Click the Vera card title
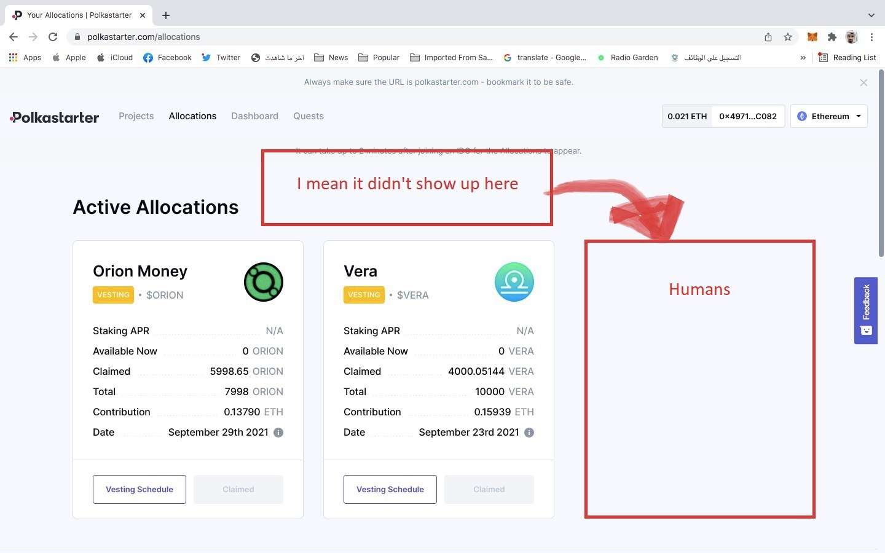The image size is (885, 553). coord(360,271)
